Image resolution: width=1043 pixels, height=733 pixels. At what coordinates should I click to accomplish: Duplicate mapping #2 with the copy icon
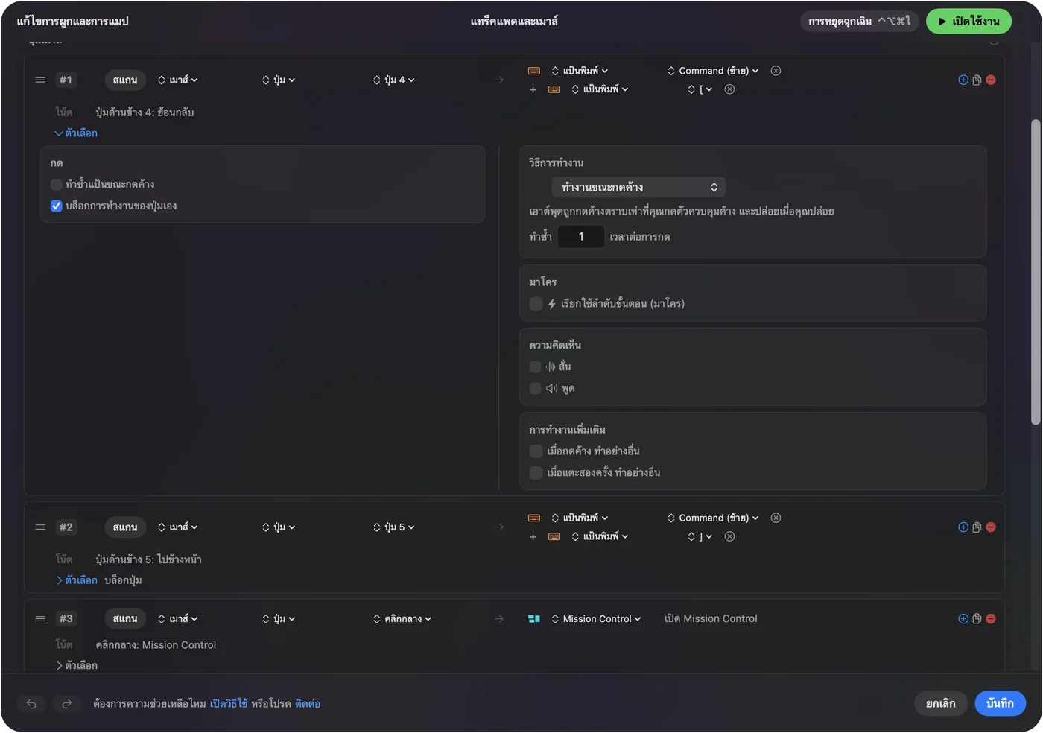[x=977, y=527]
